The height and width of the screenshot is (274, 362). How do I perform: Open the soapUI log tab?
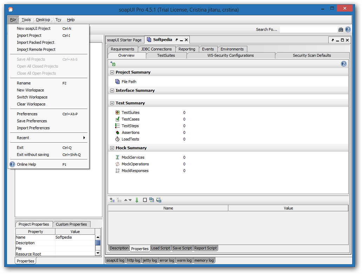115,260
